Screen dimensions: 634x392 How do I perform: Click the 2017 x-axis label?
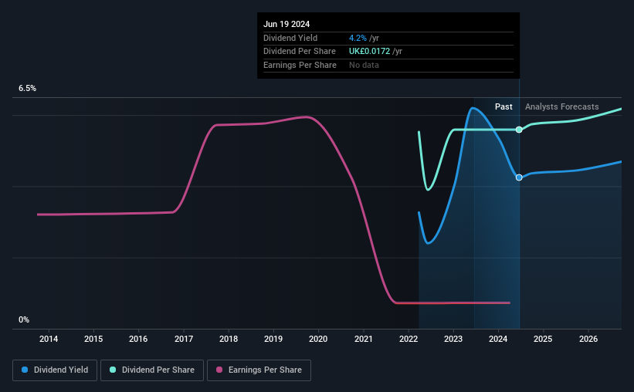click(184, 339)
